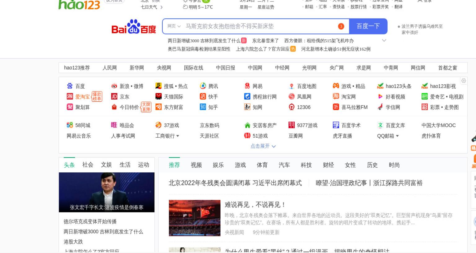This screenshot has width=476, height=253.
Task: Click the hao123 logo
Action: 79,5
